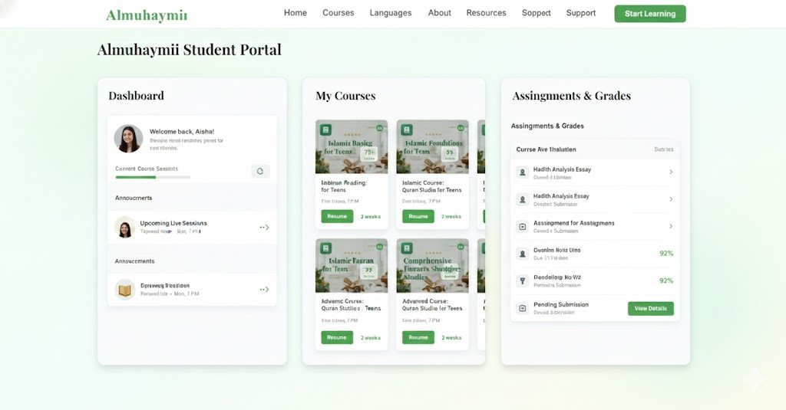Click the Start Learning button
Screen dimensions: 786x410
point(650,14)
